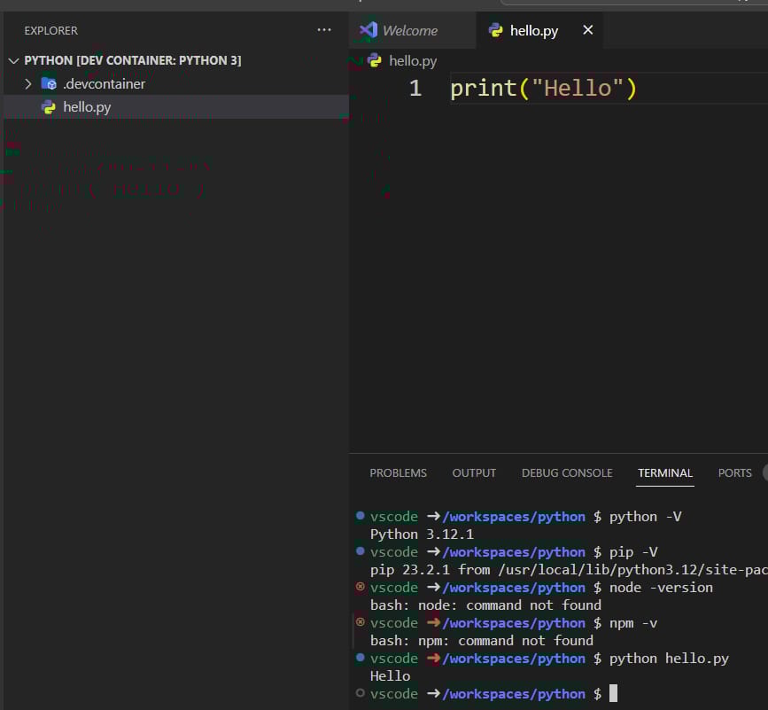The width and height of the screenshot is (768, 710).
Task: Click error marker beside node -version command
Action: tap(360, 587)
